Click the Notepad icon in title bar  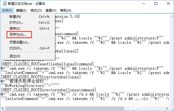pos(4,4)
